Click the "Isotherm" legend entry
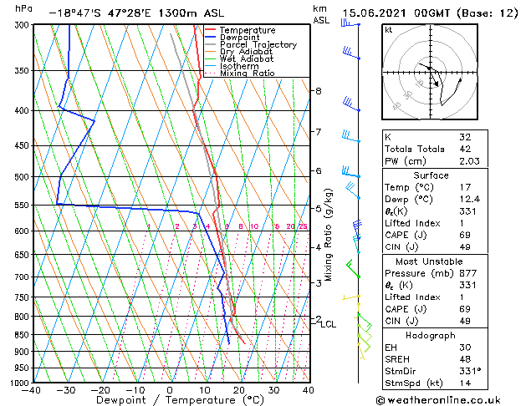The width and height of the screenshot is (526, 406). [239, 66]
